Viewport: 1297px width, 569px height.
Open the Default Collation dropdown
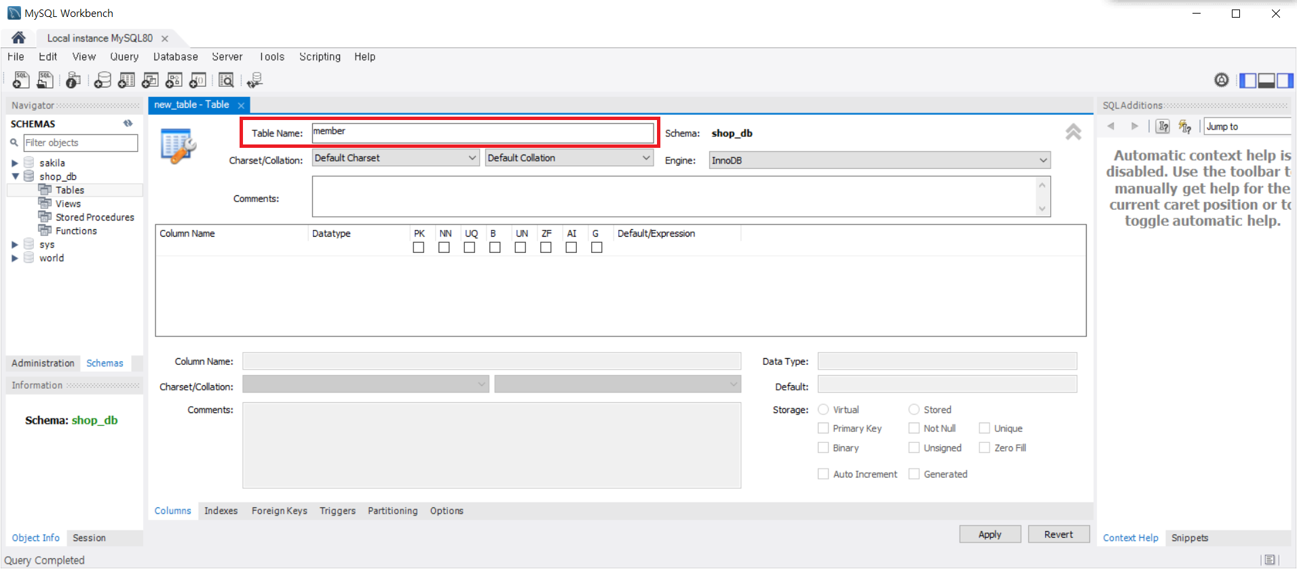point(569,158)
